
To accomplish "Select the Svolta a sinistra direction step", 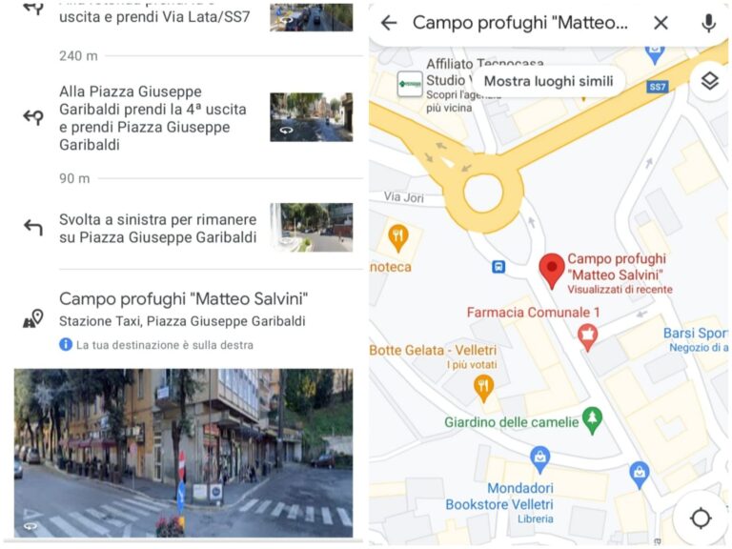I will tap(188, 229).
